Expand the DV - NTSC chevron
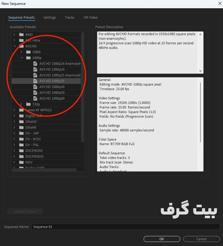The image size is (223, 246). click(14, 139)
